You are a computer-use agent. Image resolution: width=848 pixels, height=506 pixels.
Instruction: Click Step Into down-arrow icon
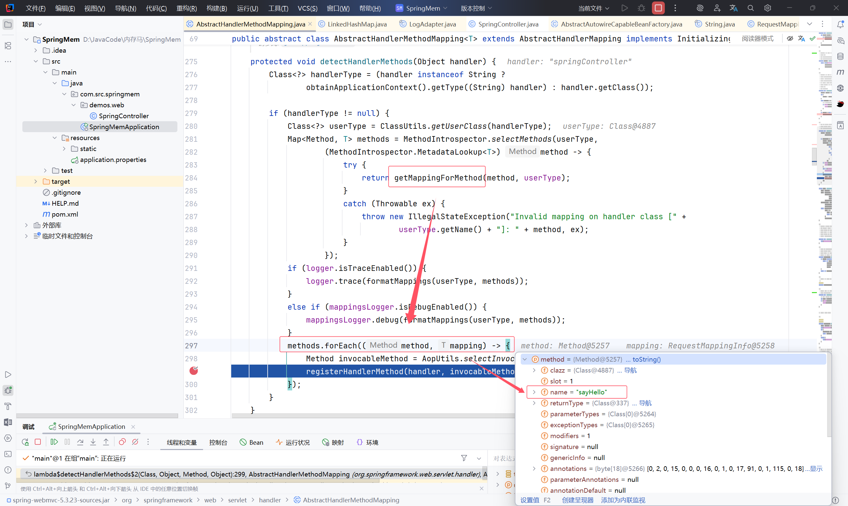tap(93, 442)
